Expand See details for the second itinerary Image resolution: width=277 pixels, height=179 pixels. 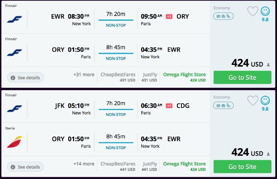pos(26,167)
